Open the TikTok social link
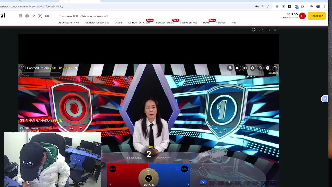The width and height of the screenshot is (332, 187). [x=33, y=16]
